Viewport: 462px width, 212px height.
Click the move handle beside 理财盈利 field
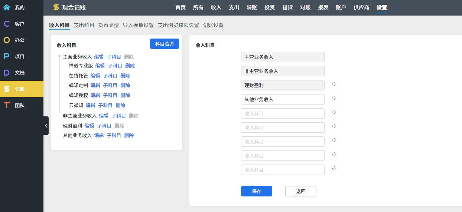pyautogui.click(x=334, y=84)
